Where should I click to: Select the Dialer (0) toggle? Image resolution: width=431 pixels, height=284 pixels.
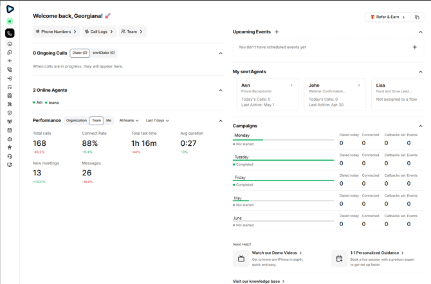pyautogui.click(x=80, y=53)
